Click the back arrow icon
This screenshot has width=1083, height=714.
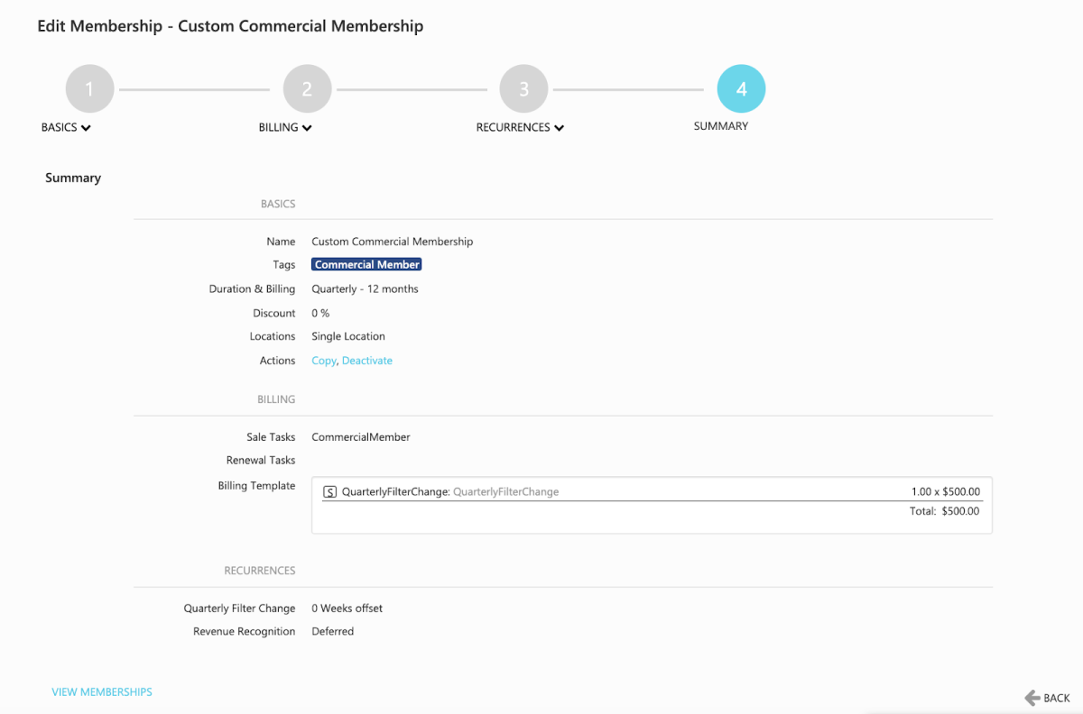(1032, 698)
